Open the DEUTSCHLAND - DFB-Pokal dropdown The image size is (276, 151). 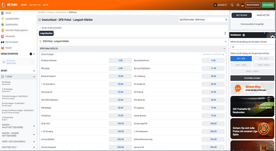click(203, 20)
